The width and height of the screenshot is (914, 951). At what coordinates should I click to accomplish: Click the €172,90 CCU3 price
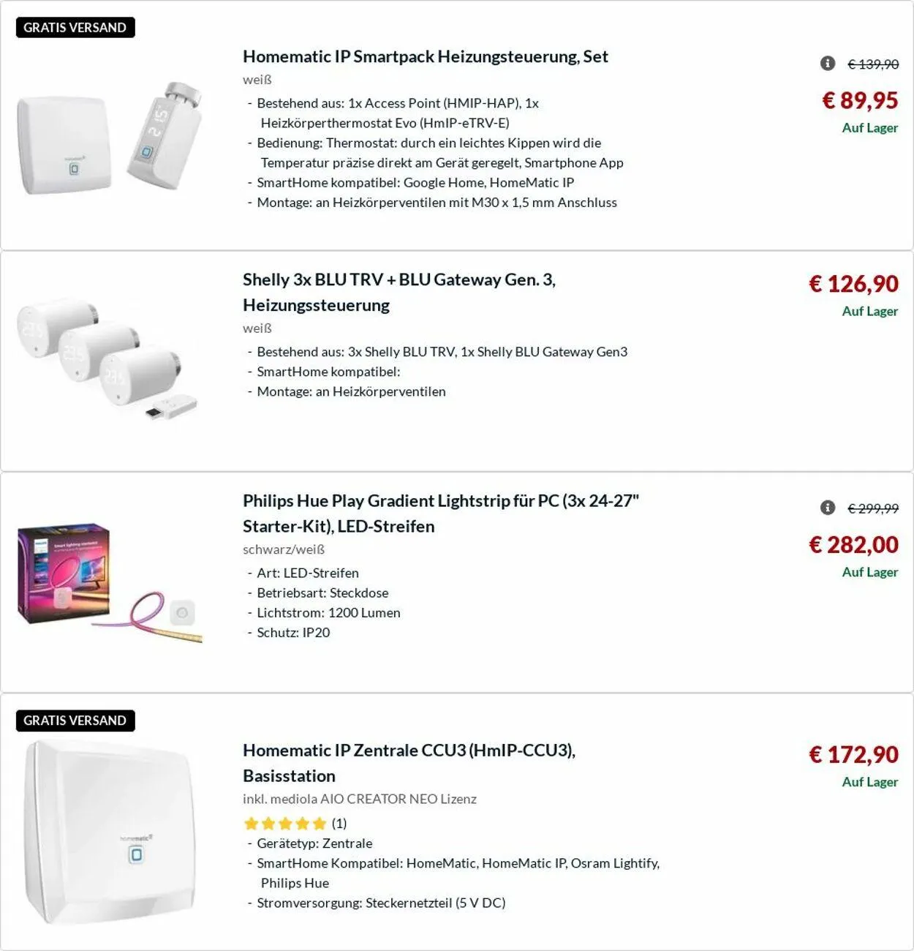[x=853, y=754]
